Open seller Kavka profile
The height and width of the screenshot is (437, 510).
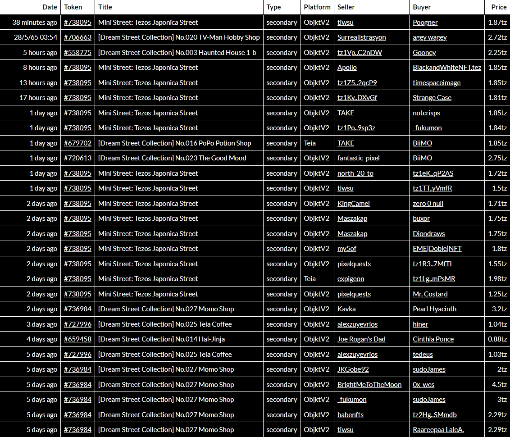pyautogui.click(x=346, y=309)
